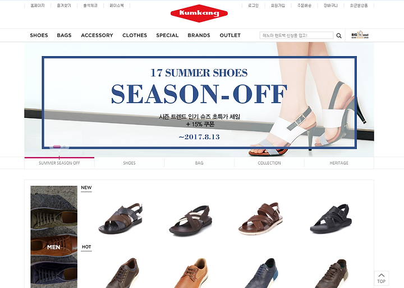
Task: Open the first NEW sandal product thumbnail
Action: (x=120, y=218)
